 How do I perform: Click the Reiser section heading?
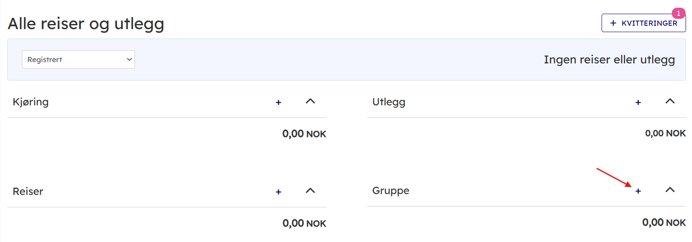[x=28, y=191]
